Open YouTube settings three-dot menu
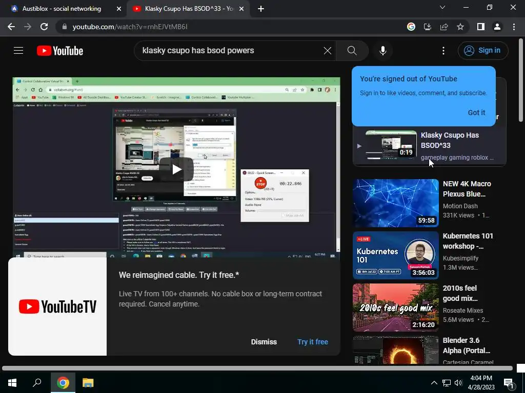525x393 pixels. pos(443,51)
